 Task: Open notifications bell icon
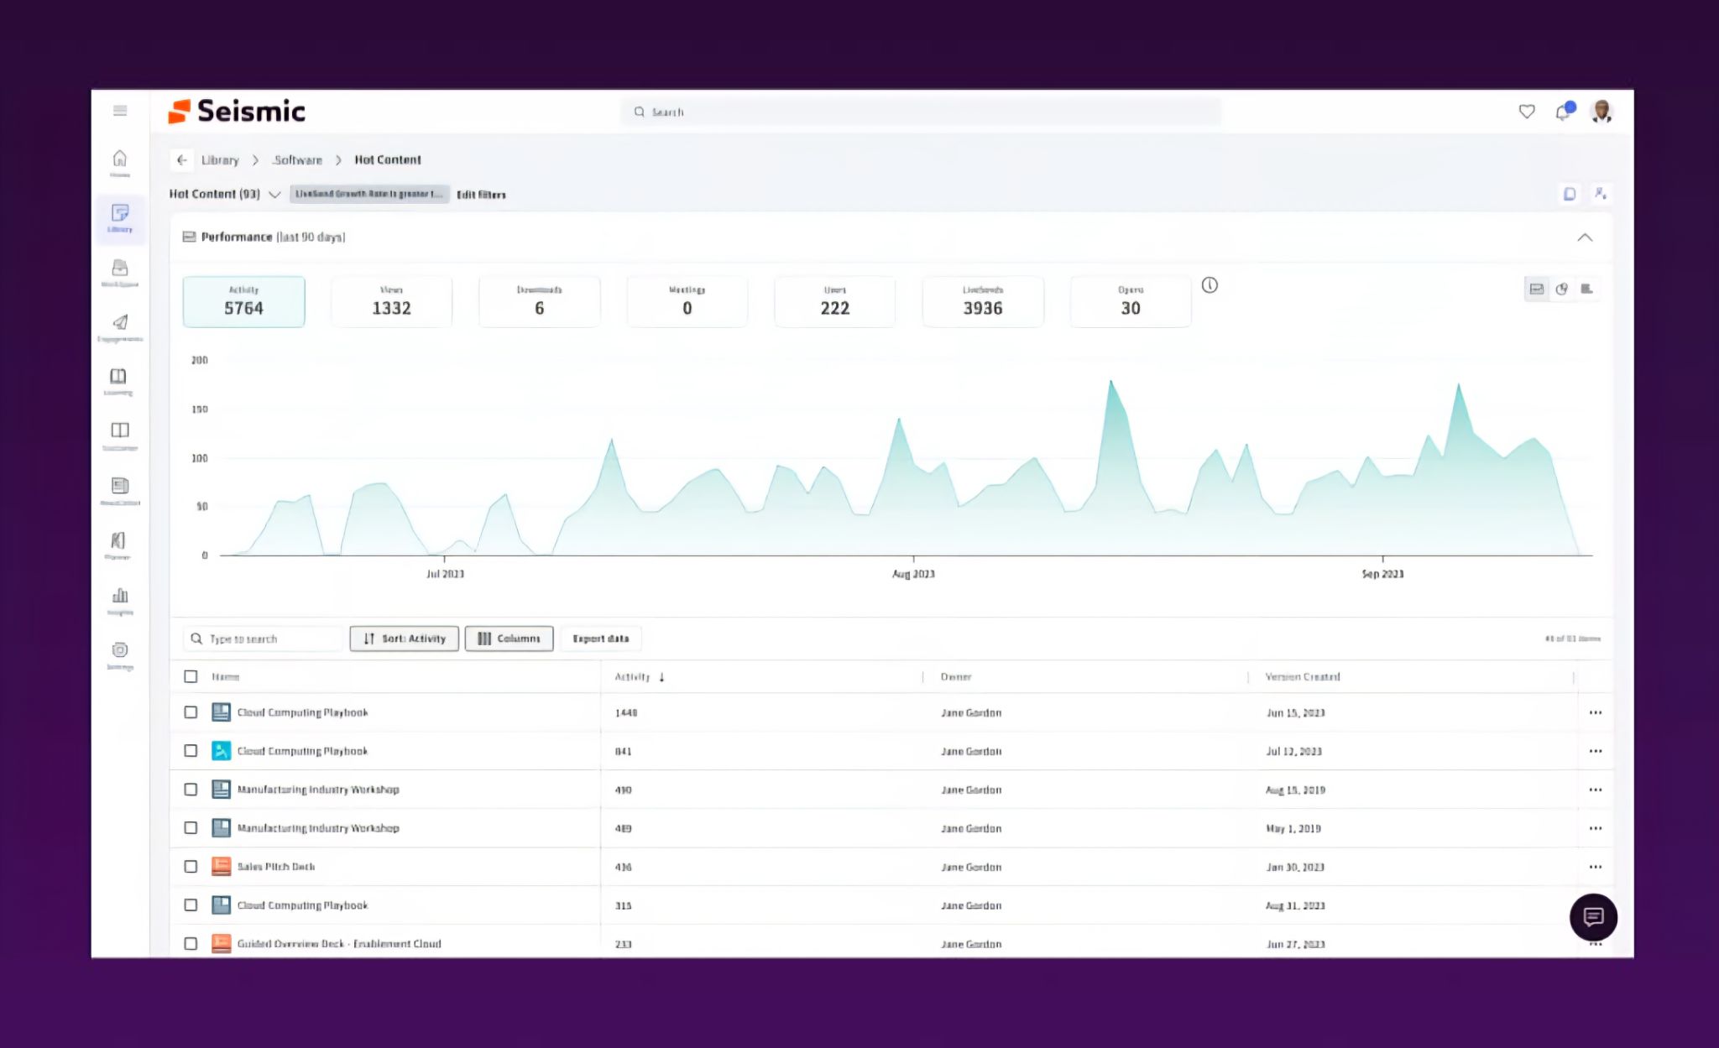coord(1563,112)
